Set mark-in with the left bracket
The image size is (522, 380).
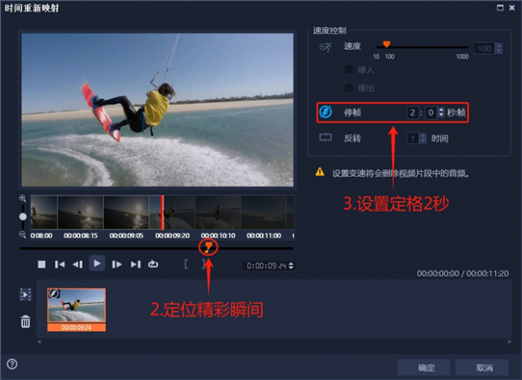click(x=186, y=264)
